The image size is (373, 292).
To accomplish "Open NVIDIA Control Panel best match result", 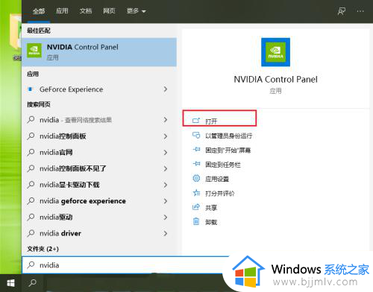I will 99,52.
